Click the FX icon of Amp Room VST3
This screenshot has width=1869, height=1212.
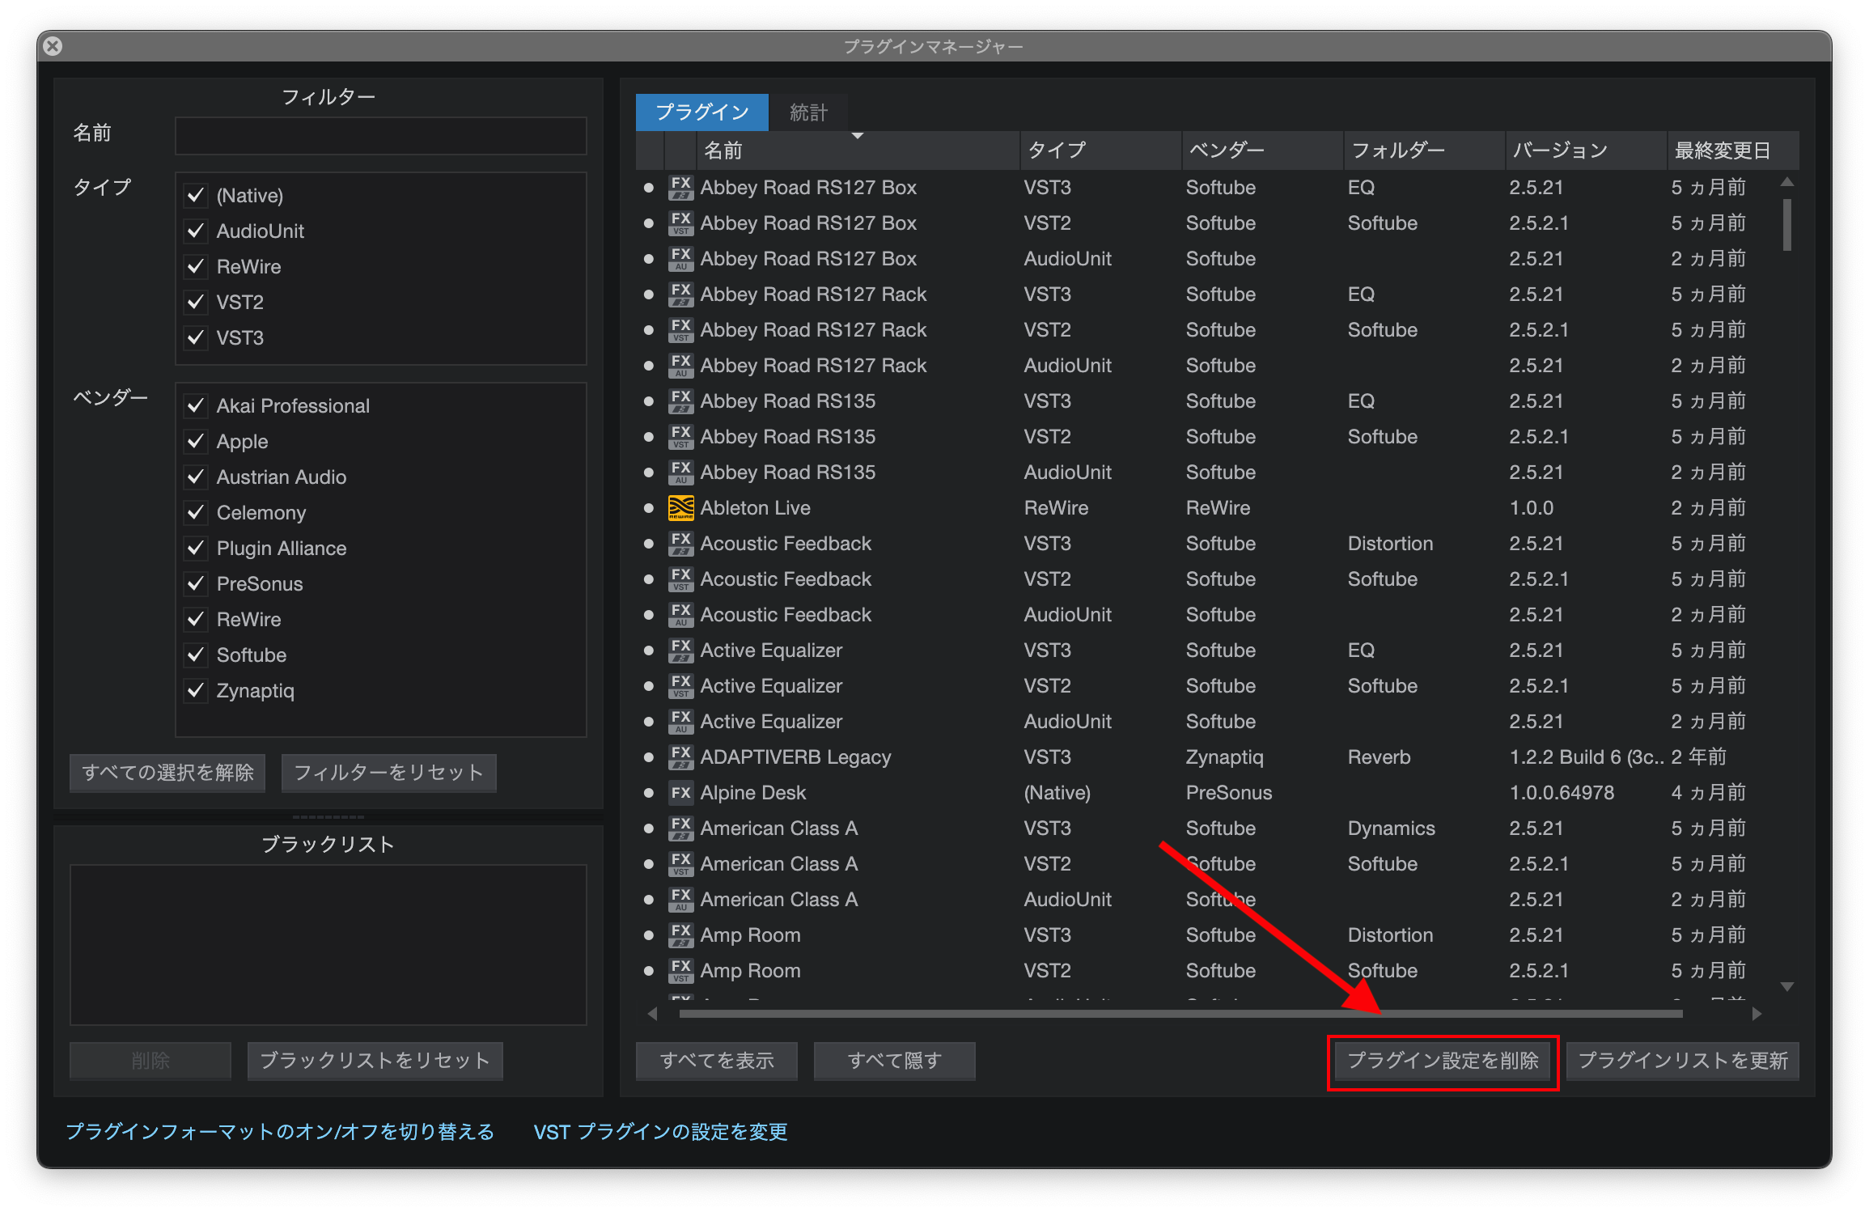tap(680, 935)
